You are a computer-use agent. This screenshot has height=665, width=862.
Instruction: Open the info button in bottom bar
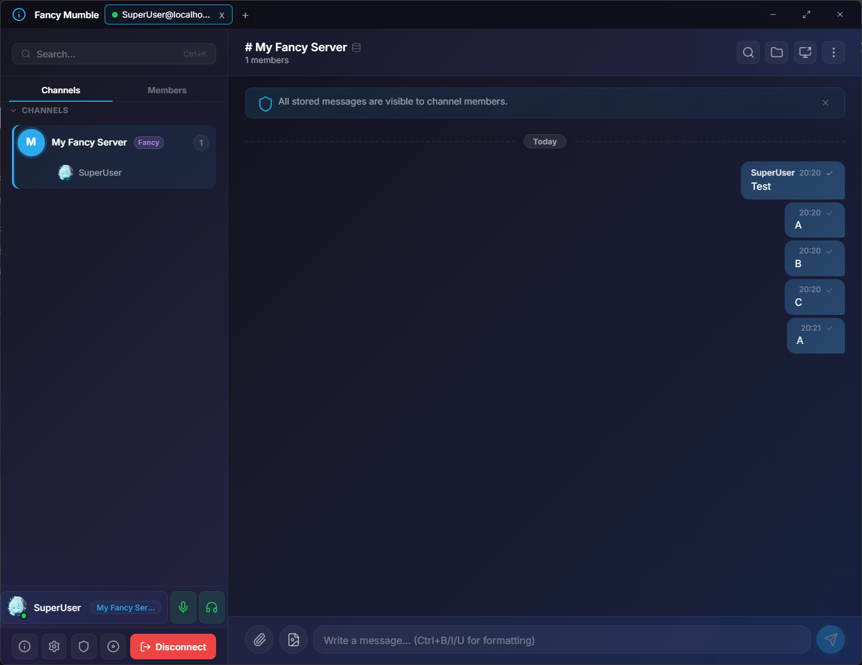[24, 646]
